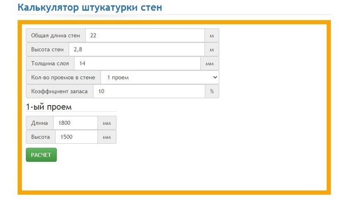Viewport: 344px width, 200px height.
Task: Click the opening 'Высота' input showing 1500
Action: [x=77, y=137]
